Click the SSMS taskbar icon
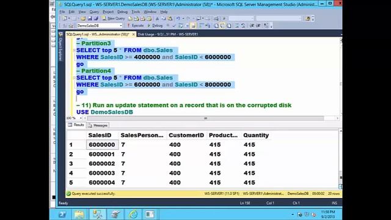This screenshot has height=220, width=391. click(98, 215)
